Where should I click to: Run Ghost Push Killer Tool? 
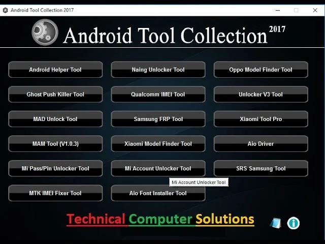[x=55, y=94]
